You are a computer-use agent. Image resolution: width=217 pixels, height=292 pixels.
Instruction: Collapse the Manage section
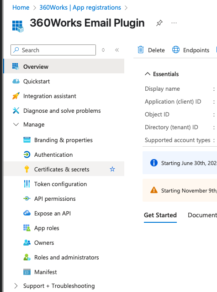[x=16, y=124]
